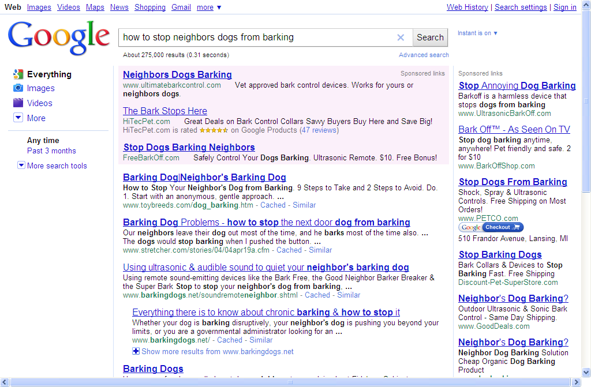Go to Maps in top navigation
This screenshot has height=387, width=591.
(95, 7)
